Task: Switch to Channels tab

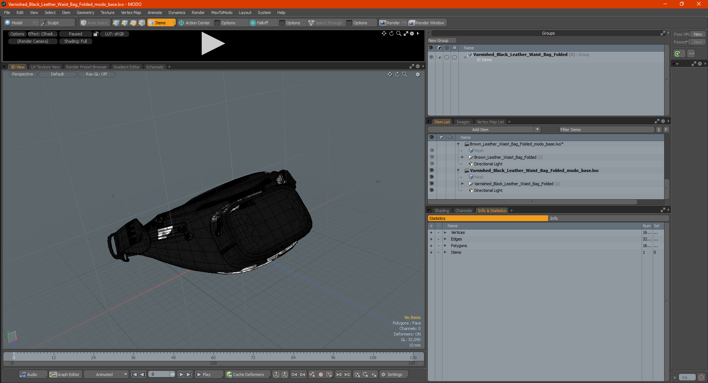Action: coord(464,211)
